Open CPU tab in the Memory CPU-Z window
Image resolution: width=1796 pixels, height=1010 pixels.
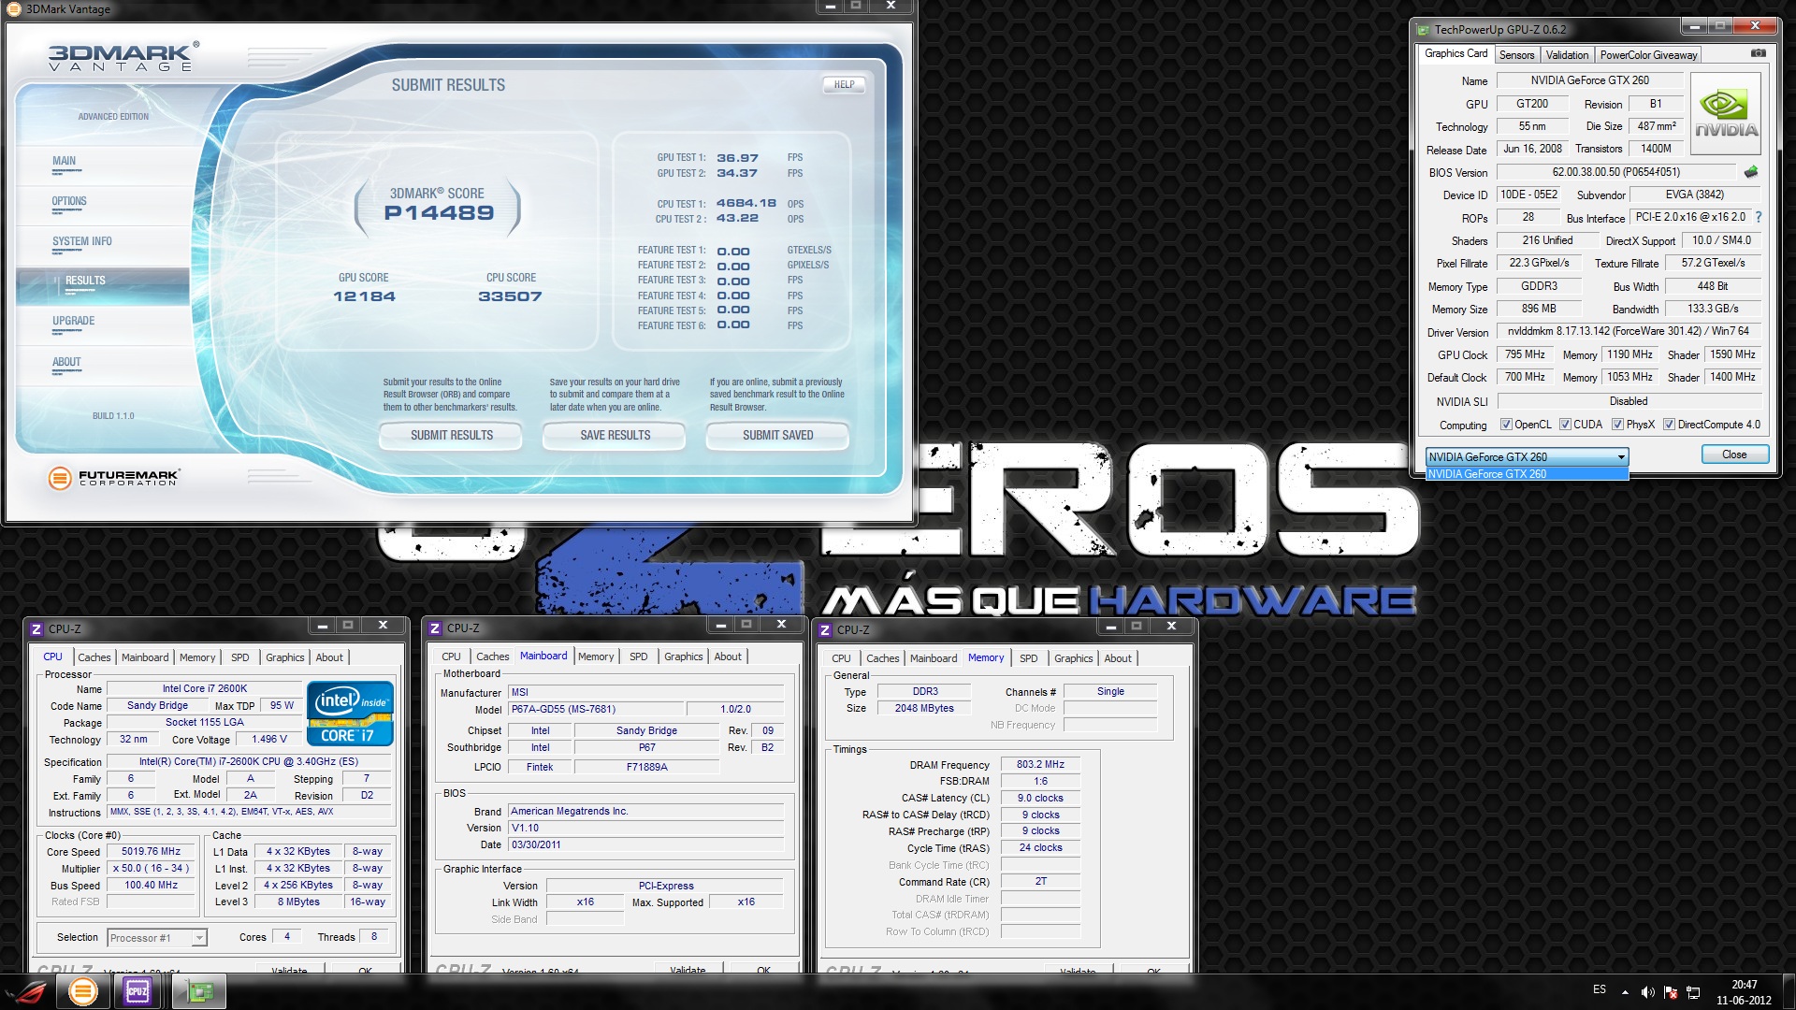841,658
